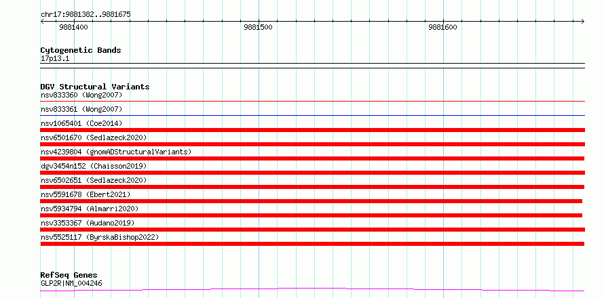Click the magenta GLP2R gene feature line

(312, 289)
